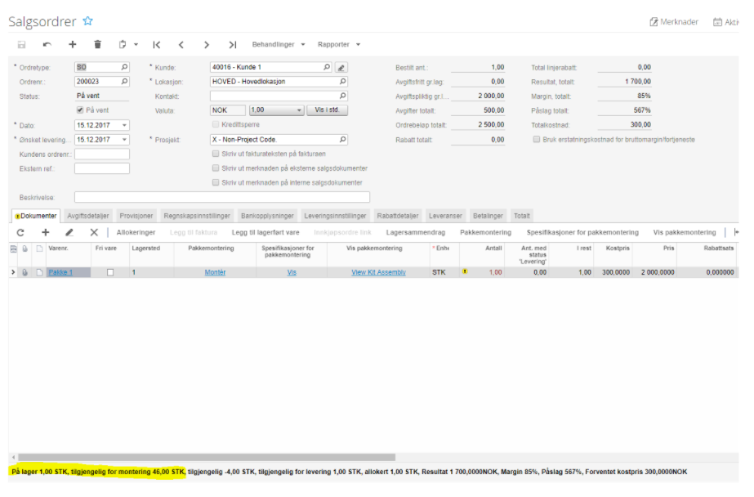Open the Prosjekt lookup magnifier

(x=343, y=140)
